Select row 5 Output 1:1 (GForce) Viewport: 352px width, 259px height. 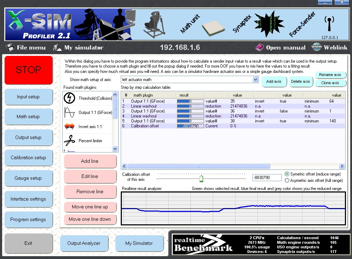(233, 121)
